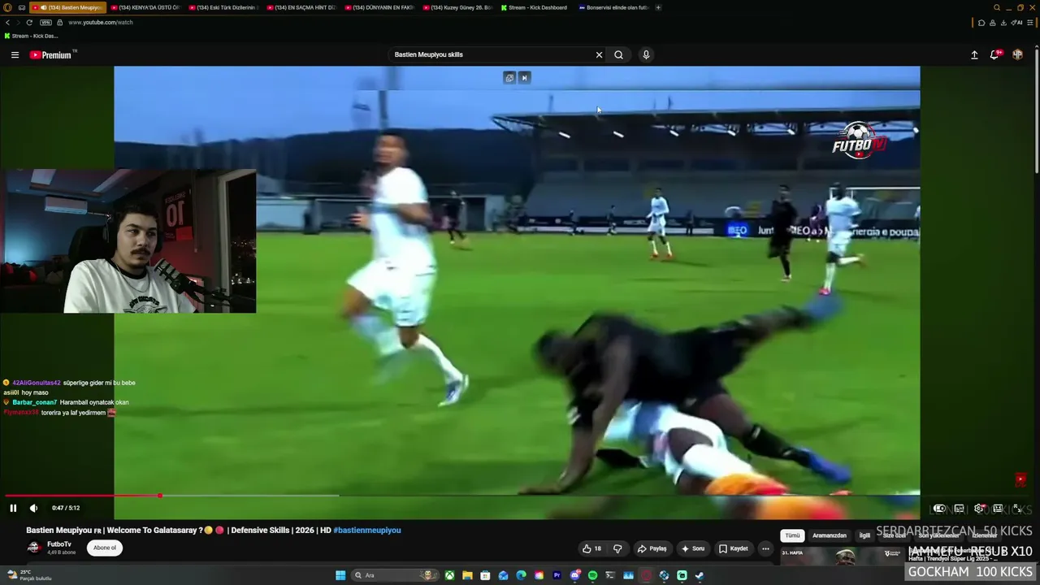Switch to theater mode view

tap(998, 509)
